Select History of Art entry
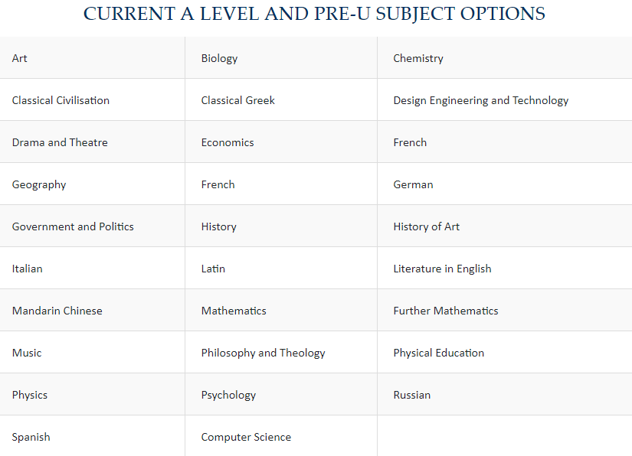632x456 pixels. point(426,227)
